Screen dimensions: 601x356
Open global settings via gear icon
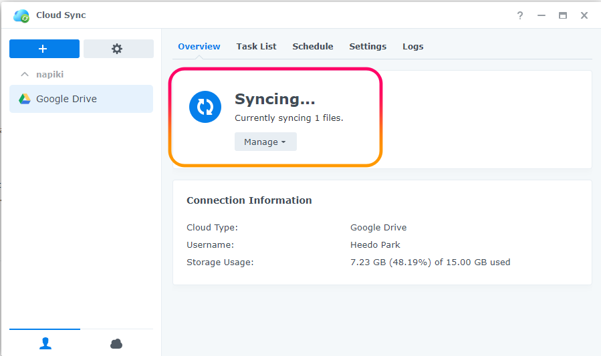coord(118,49)
